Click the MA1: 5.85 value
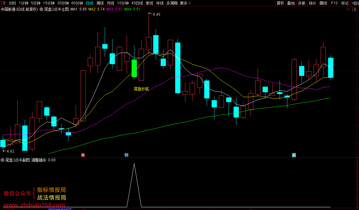359x210 pixels. tap(78, 9)
